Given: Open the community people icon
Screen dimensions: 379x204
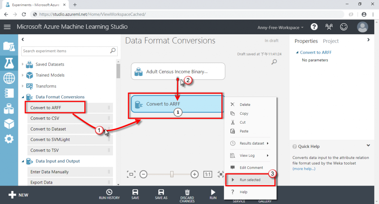Looking at the screenshot, I should (329, 27).
